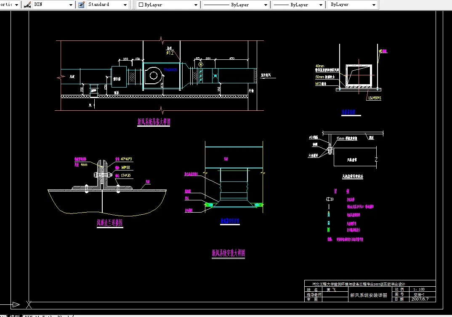Select the ST4*30 screw label

pyautogui.click(x=126, y=176)
